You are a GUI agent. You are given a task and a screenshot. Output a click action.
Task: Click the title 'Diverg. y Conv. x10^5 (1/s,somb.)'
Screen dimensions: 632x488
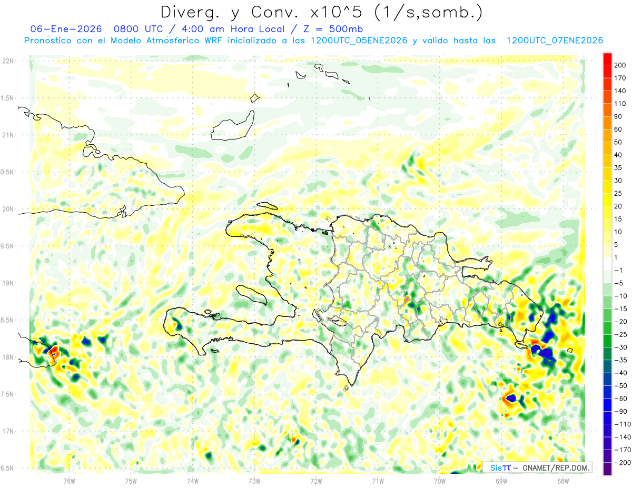pos(321,12)
